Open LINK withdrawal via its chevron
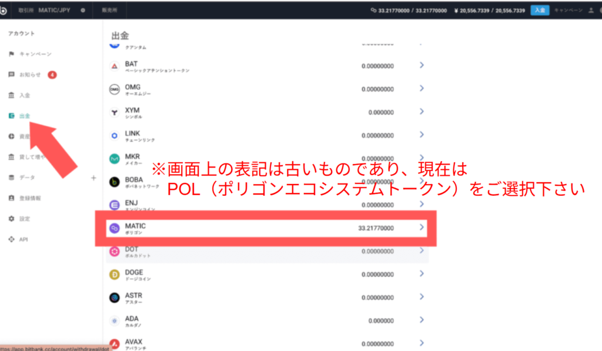The image size is (602, 351). tap(422, 135)
